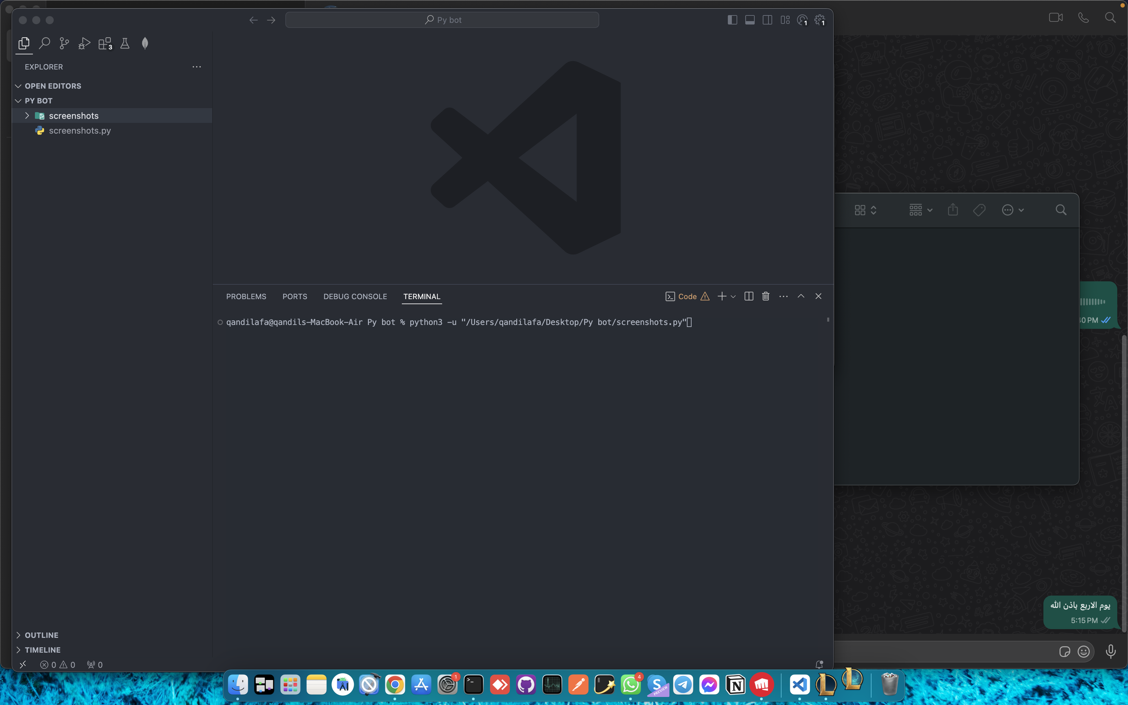The image size is (1128, 705).
Task: Open the Testing flask view
Action: coord(125,44)
